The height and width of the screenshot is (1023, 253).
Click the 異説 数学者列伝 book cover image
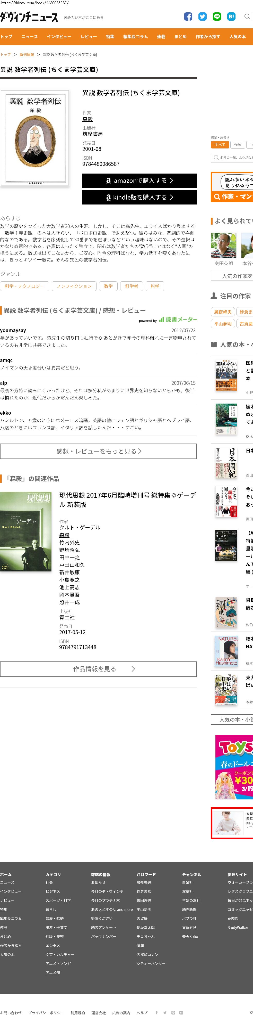[x=35, y=138]
